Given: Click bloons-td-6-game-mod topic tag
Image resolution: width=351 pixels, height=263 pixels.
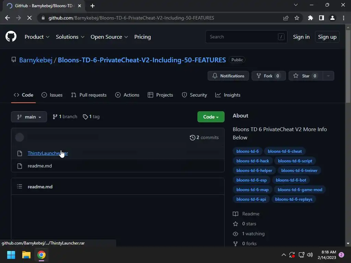Looking at the screenshot, I should [x=300, y=190].
